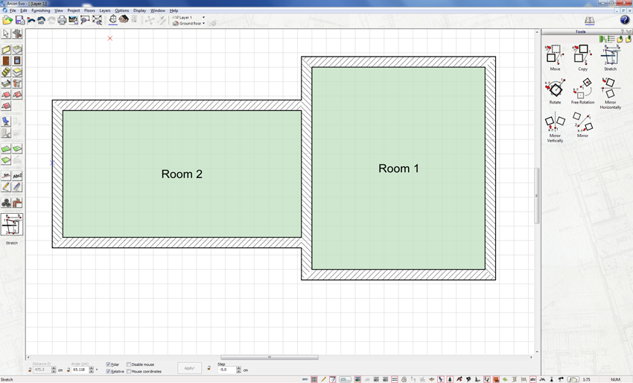Open the Project menu
Screen dimensions: 633x383
[x=74, y=10]
